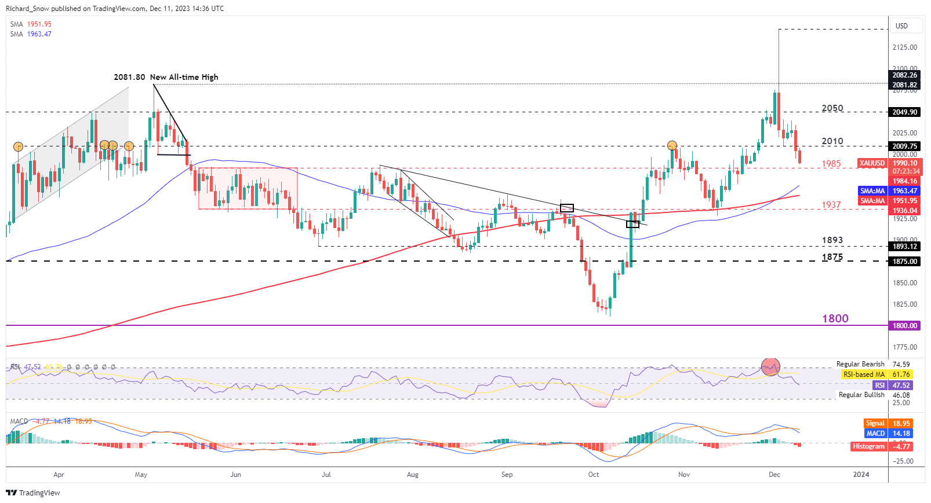Click the '2050' level label on chart
The width and height of the screenshot is (931, 503).
coord(832,108)
